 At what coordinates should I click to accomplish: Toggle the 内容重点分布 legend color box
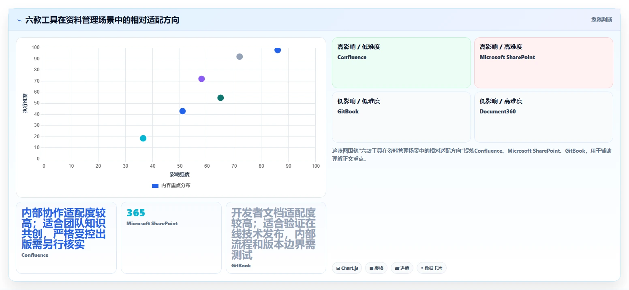pos(155,186)
